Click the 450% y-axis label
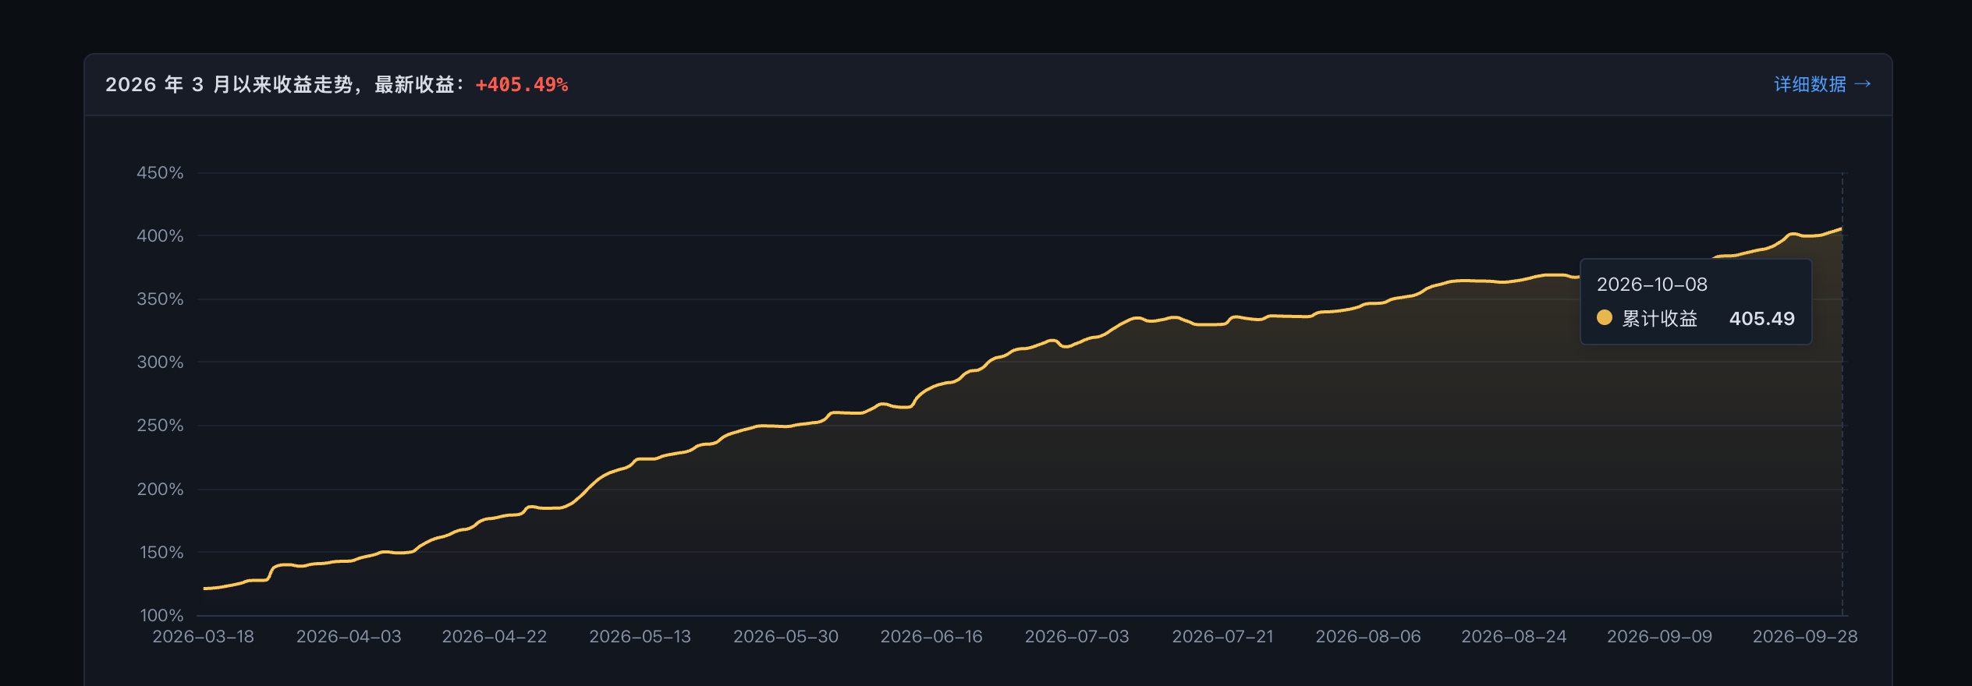 tap(160, 173)
